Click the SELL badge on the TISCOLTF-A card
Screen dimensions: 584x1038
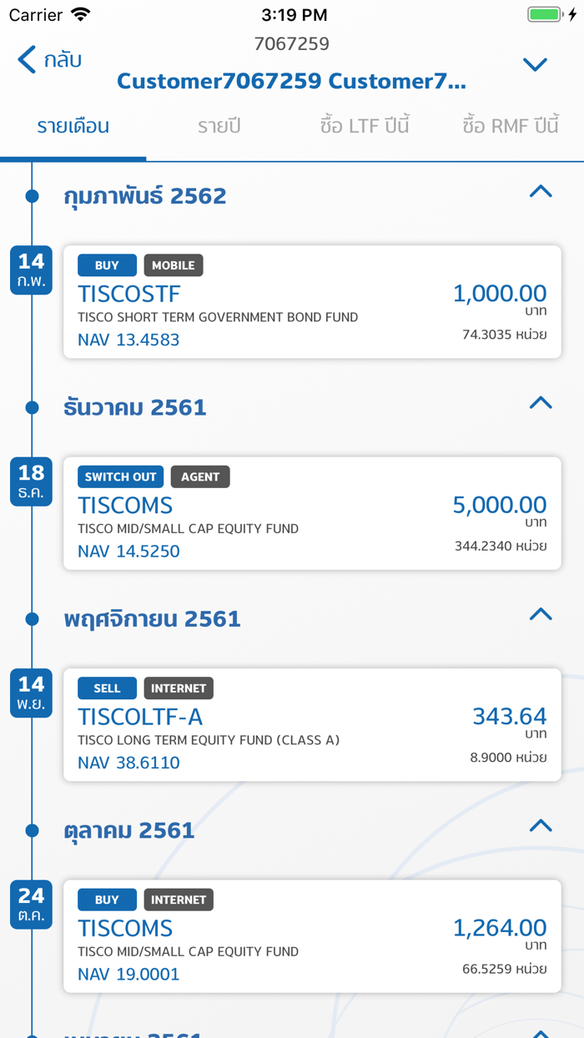click(x=107, y=688)
